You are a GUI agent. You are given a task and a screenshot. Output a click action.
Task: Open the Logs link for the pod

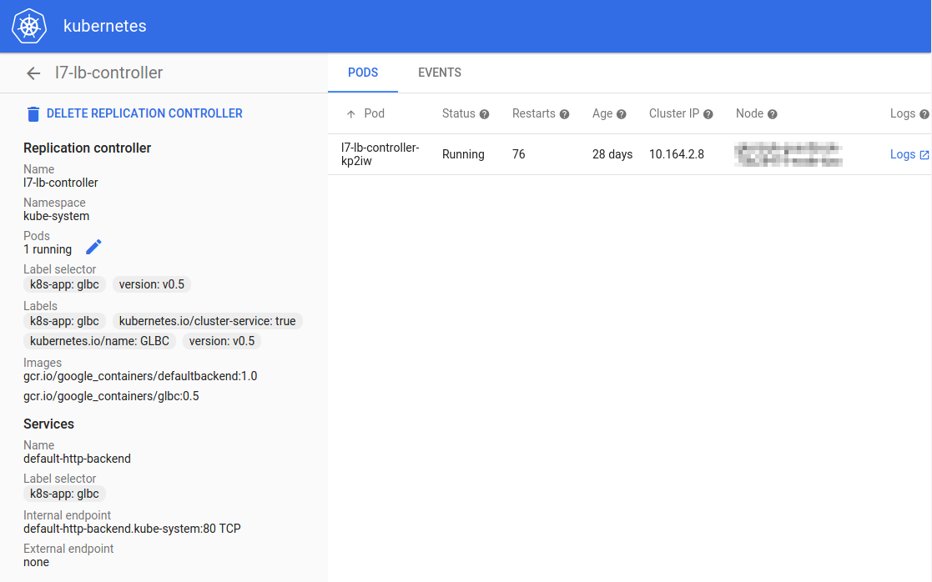pyautogui.click(x=902, y=154)
